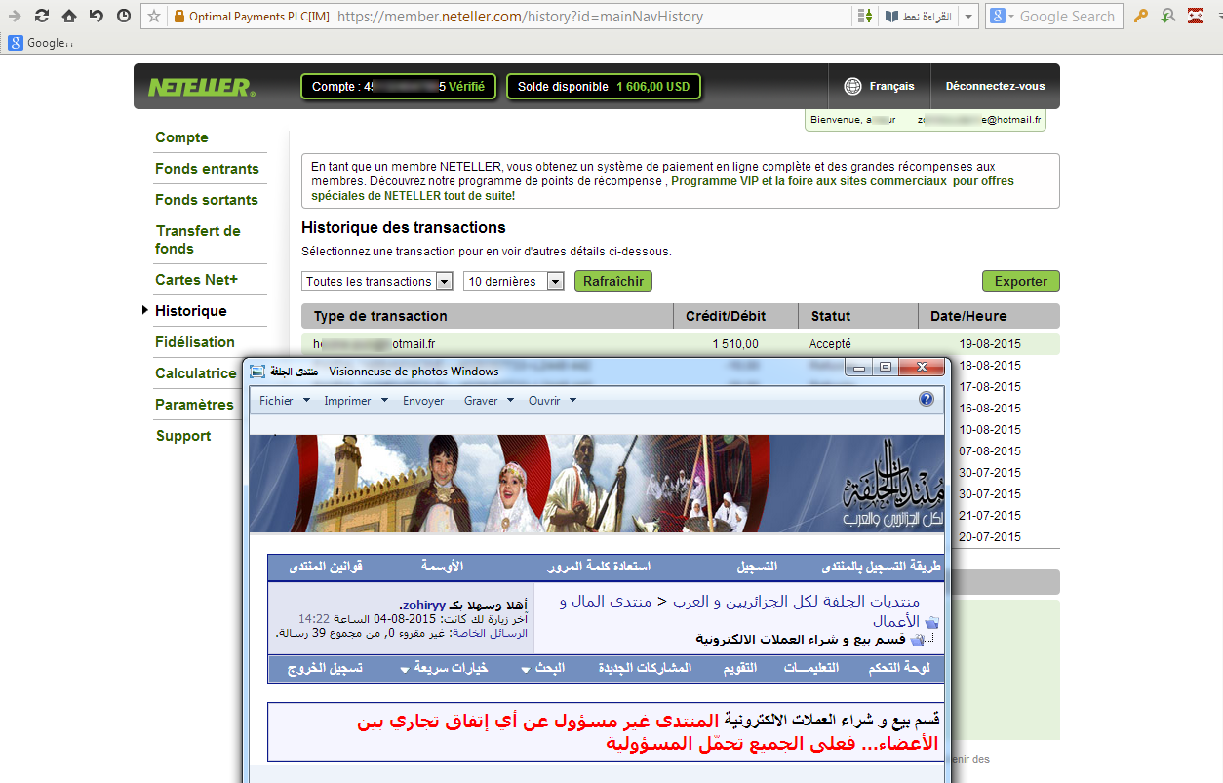The image size is (1223, 783).
Task: Open Fonds entrants in sidebar
Action: pyautogui.click(x=207, y=169)
